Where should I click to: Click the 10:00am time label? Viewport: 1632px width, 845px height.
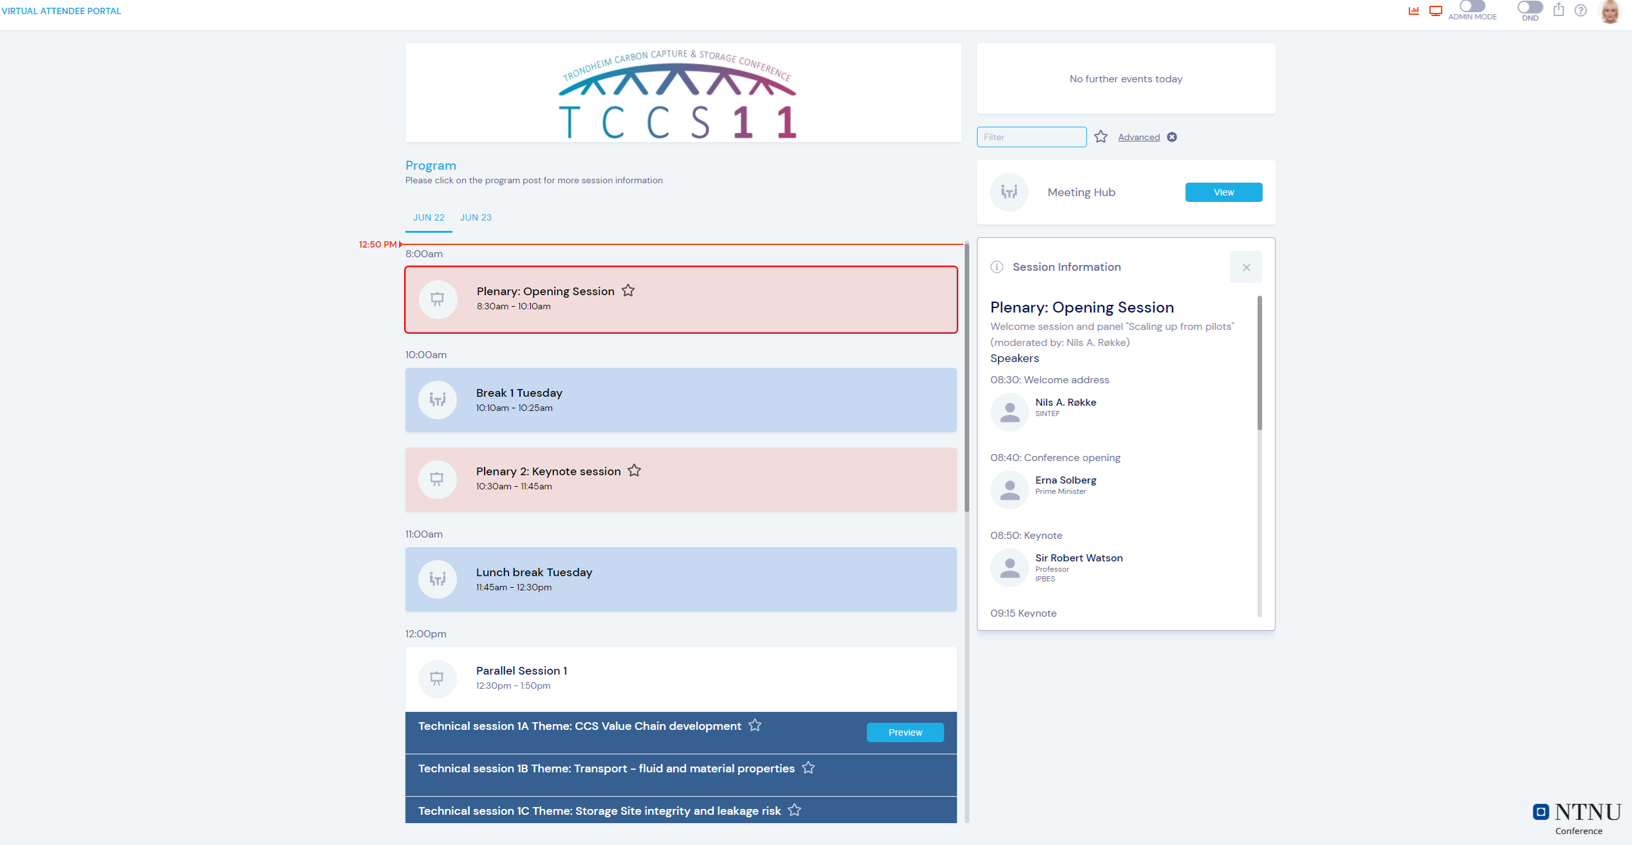pyautogui.click(x=426, y=355)
